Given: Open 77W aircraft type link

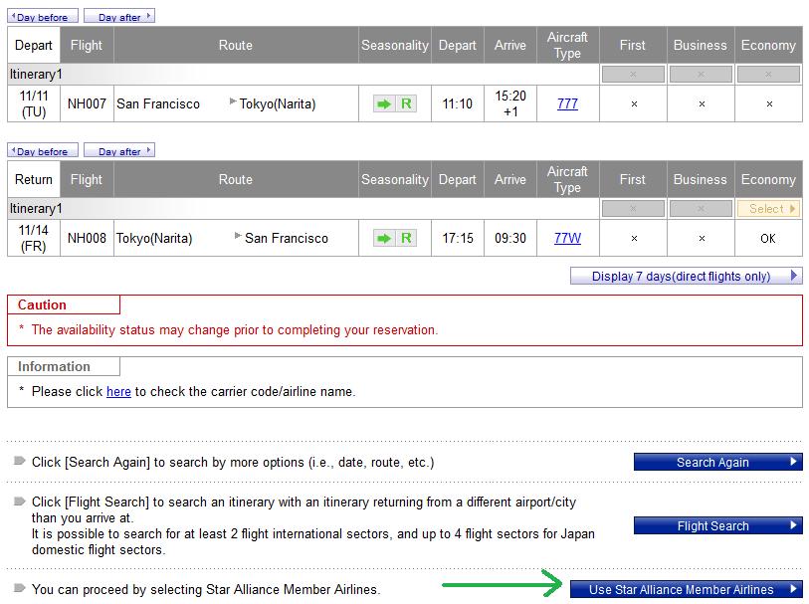Looking at the screenshot, I should [567, 238].
